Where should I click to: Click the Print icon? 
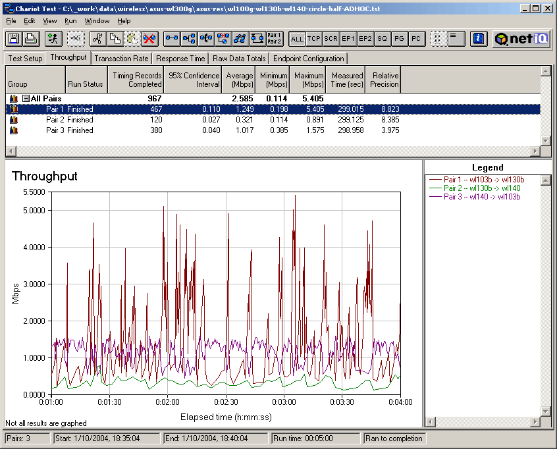pyautogui.click(x=31, y=39)
